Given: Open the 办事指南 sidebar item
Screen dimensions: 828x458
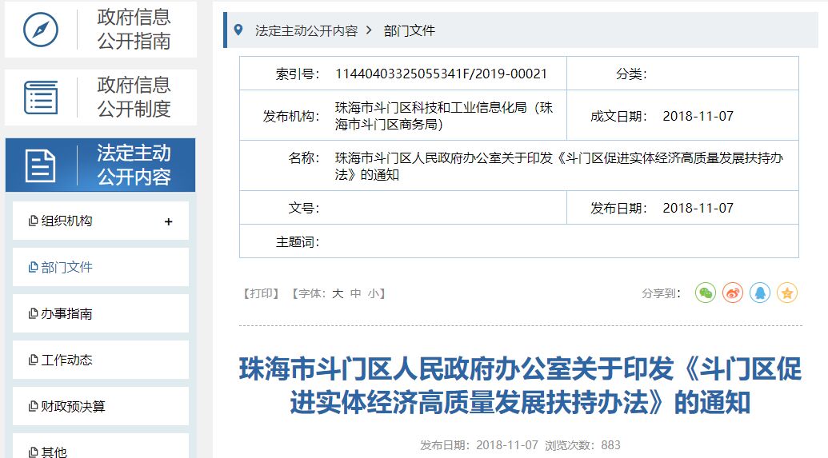Looking at the screenshot, I should click(x=100, y=313).
